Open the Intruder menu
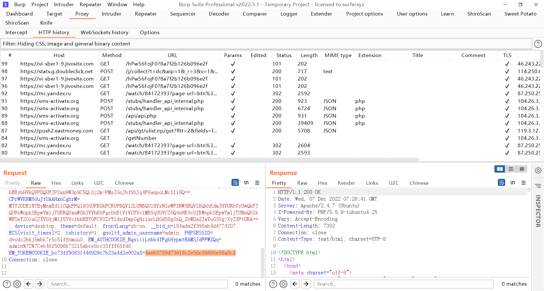 [x=64, y=5]
